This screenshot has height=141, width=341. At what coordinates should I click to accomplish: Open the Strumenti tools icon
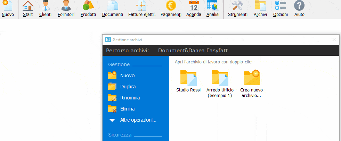click(x=237, y=6)
